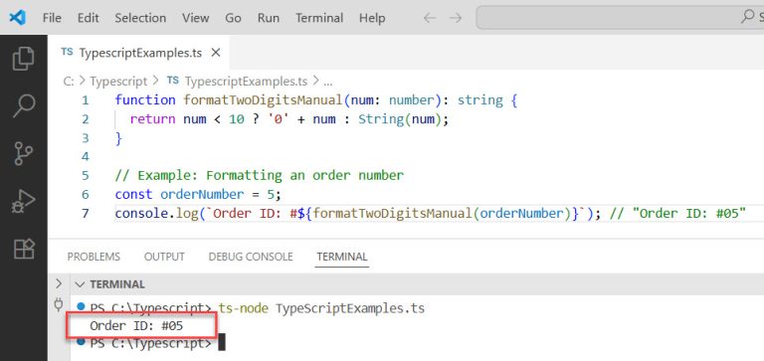
Task: Open the Help menu
Action: [x=372, y=18]
